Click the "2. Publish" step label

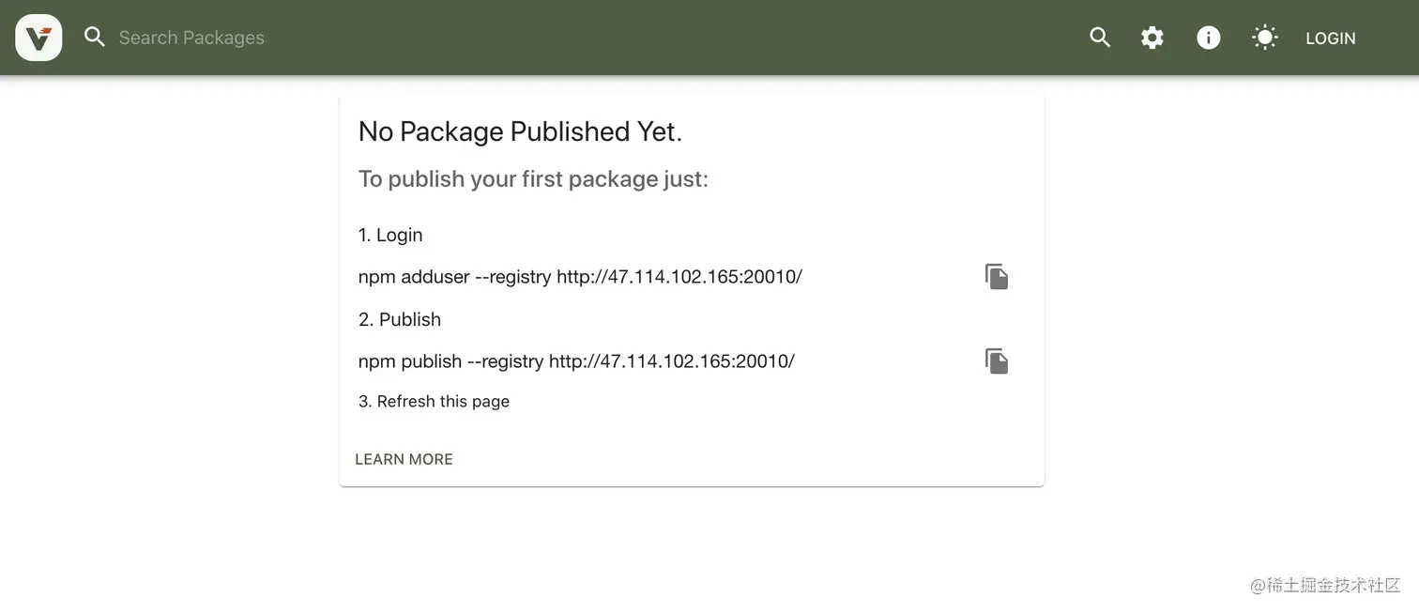tap(400, 319)
